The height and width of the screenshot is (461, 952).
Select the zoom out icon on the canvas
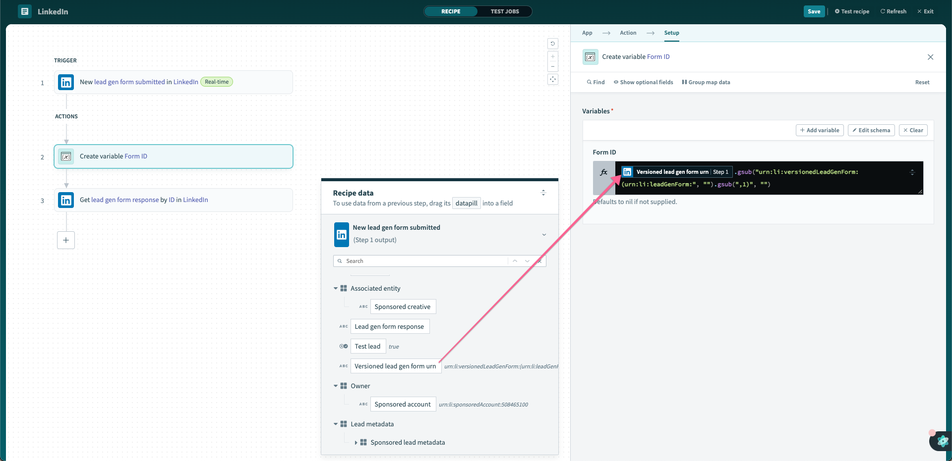pos(553,66)
